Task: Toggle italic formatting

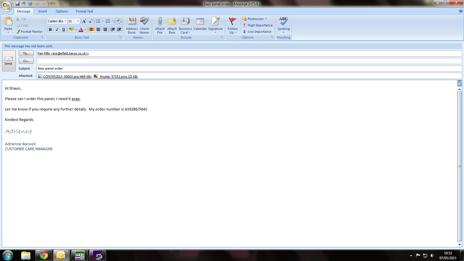Action: [57, 30]
